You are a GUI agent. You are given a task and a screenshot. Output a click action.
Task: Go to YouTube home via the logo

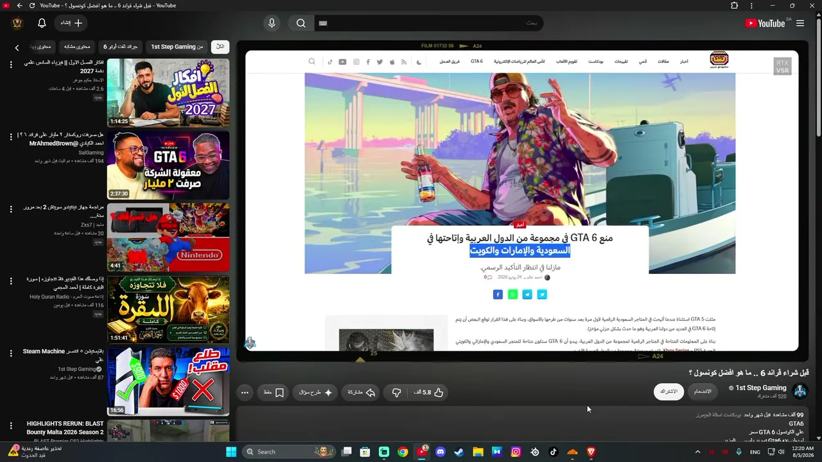[765, 23]
